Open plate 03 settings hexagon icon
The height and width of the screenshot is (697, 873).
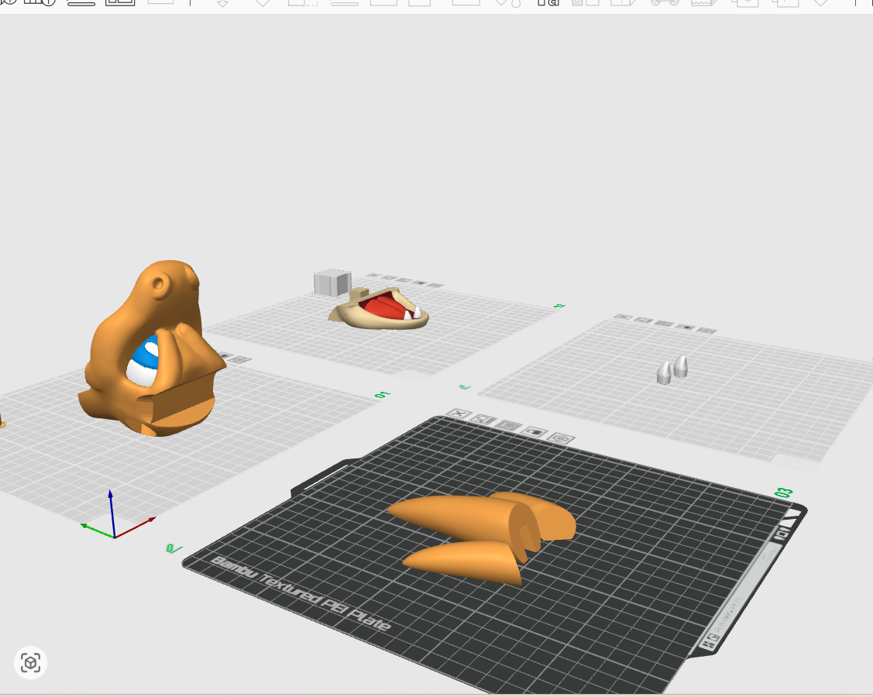pyautogui.click(x=561, y=438)
